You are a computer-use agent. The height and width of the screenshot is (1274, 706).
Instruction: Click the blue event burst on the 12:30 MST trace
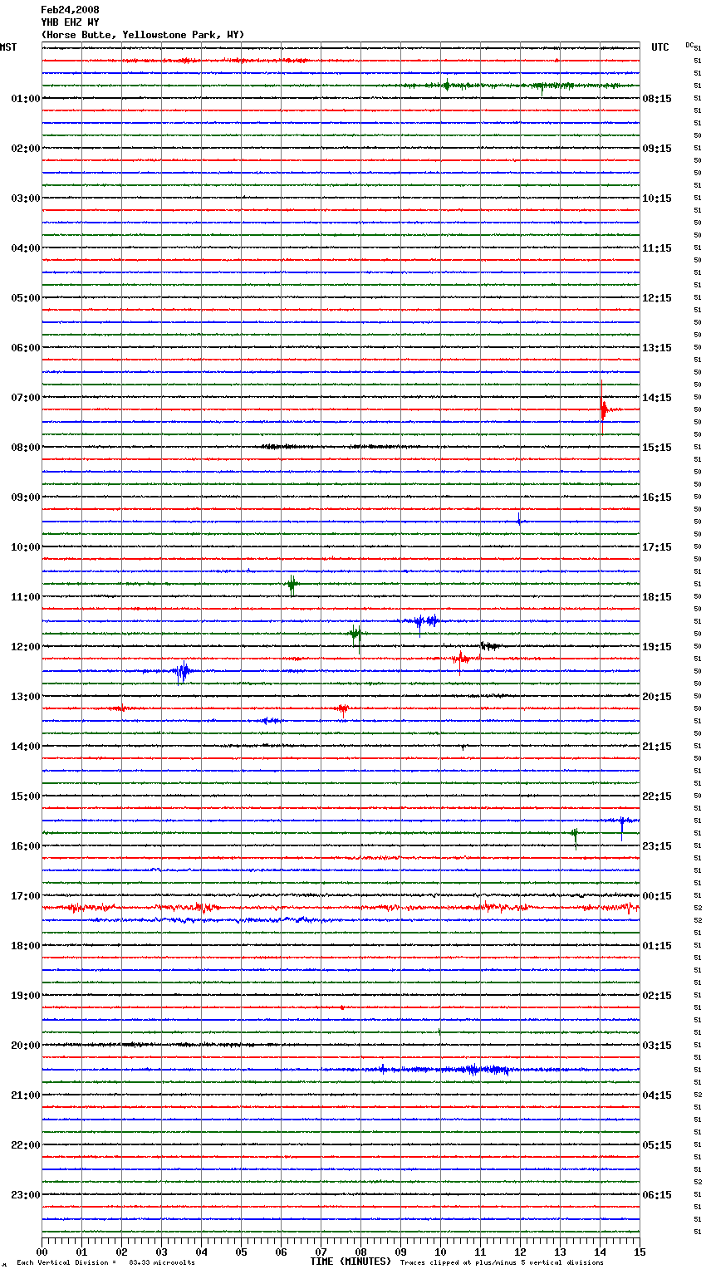pos(182,671)
